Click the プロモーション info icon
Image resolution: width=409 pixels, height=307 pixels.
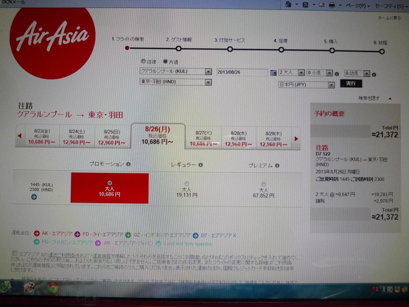pyautogui.click(x=128, y=164)
